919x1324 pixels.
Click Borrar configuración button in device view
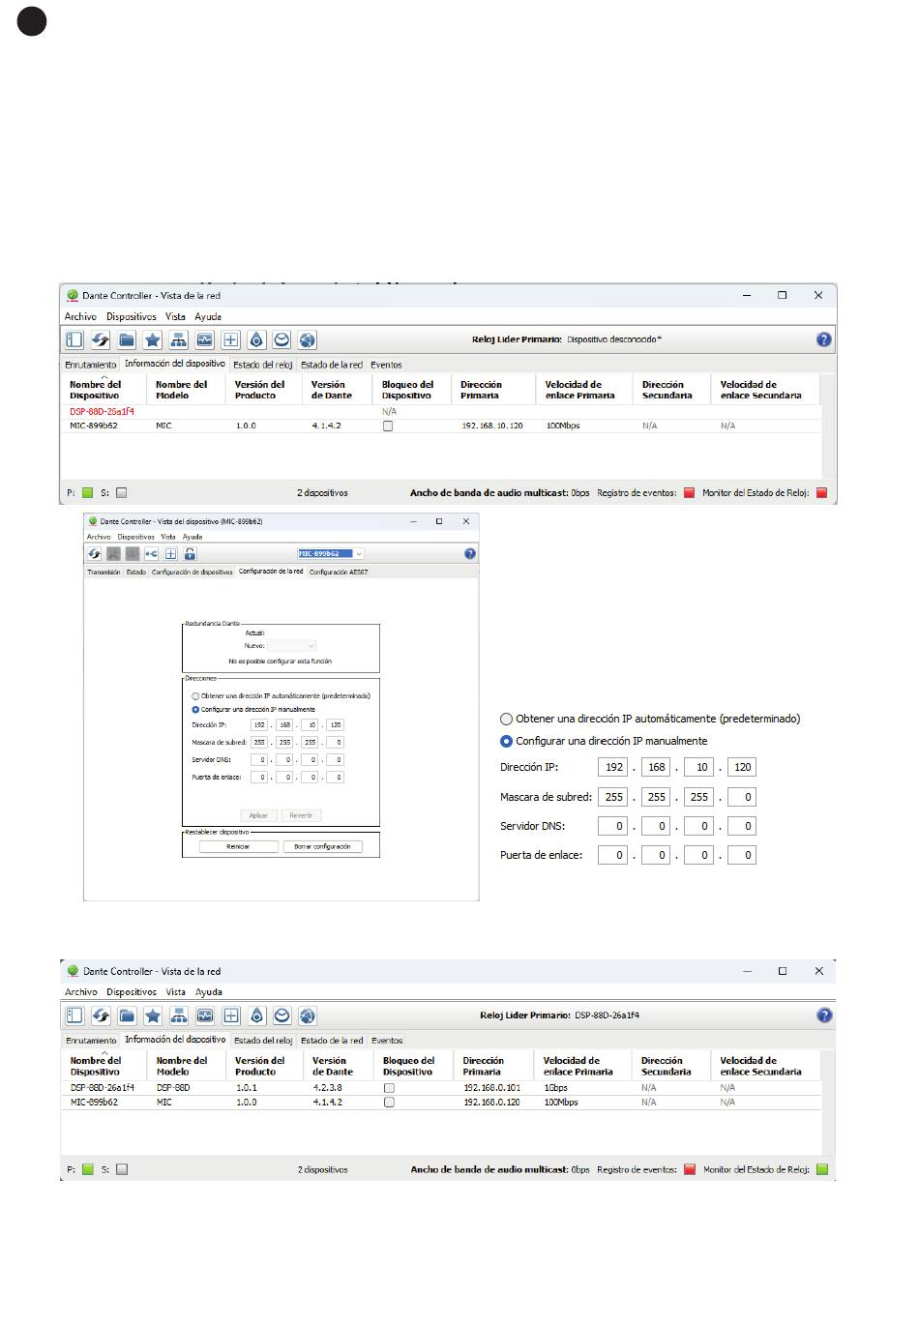[x=322, y=846]
